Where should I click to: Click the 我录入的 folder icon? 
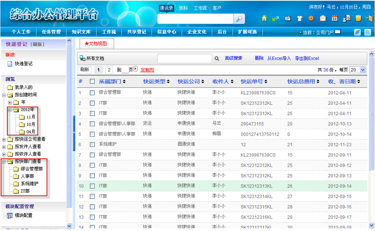10,87
